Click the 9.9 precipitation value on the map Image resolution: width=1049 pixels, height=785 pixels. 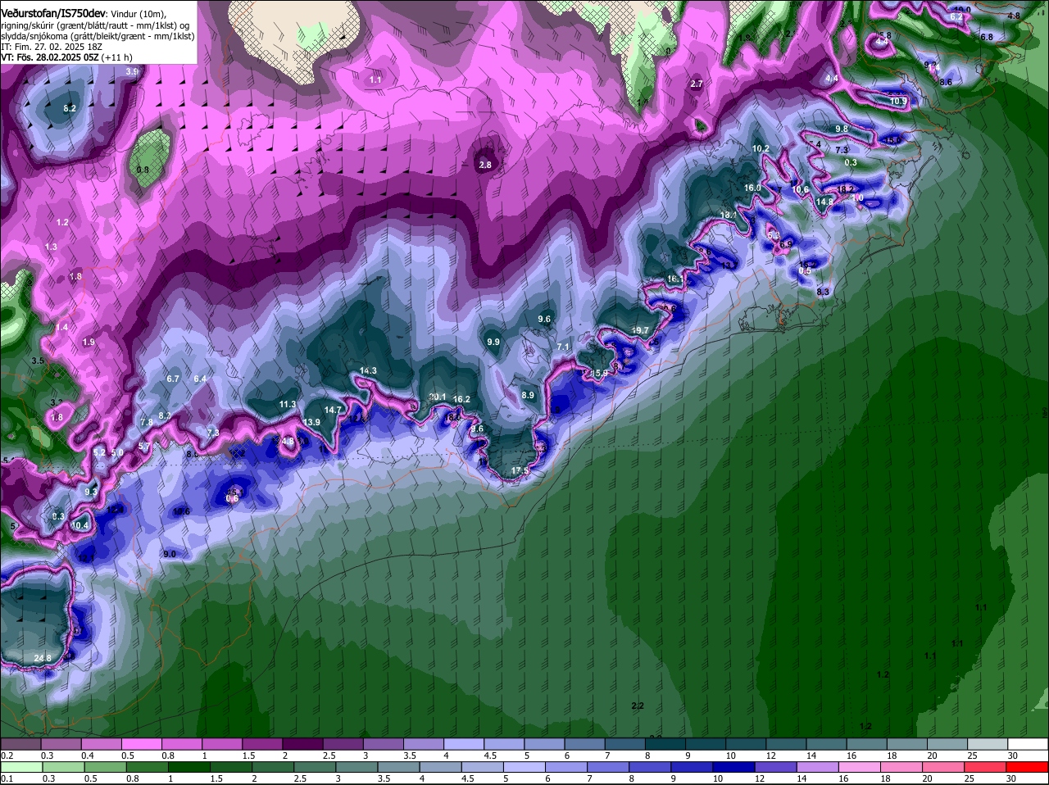click(x=493, y=342)
